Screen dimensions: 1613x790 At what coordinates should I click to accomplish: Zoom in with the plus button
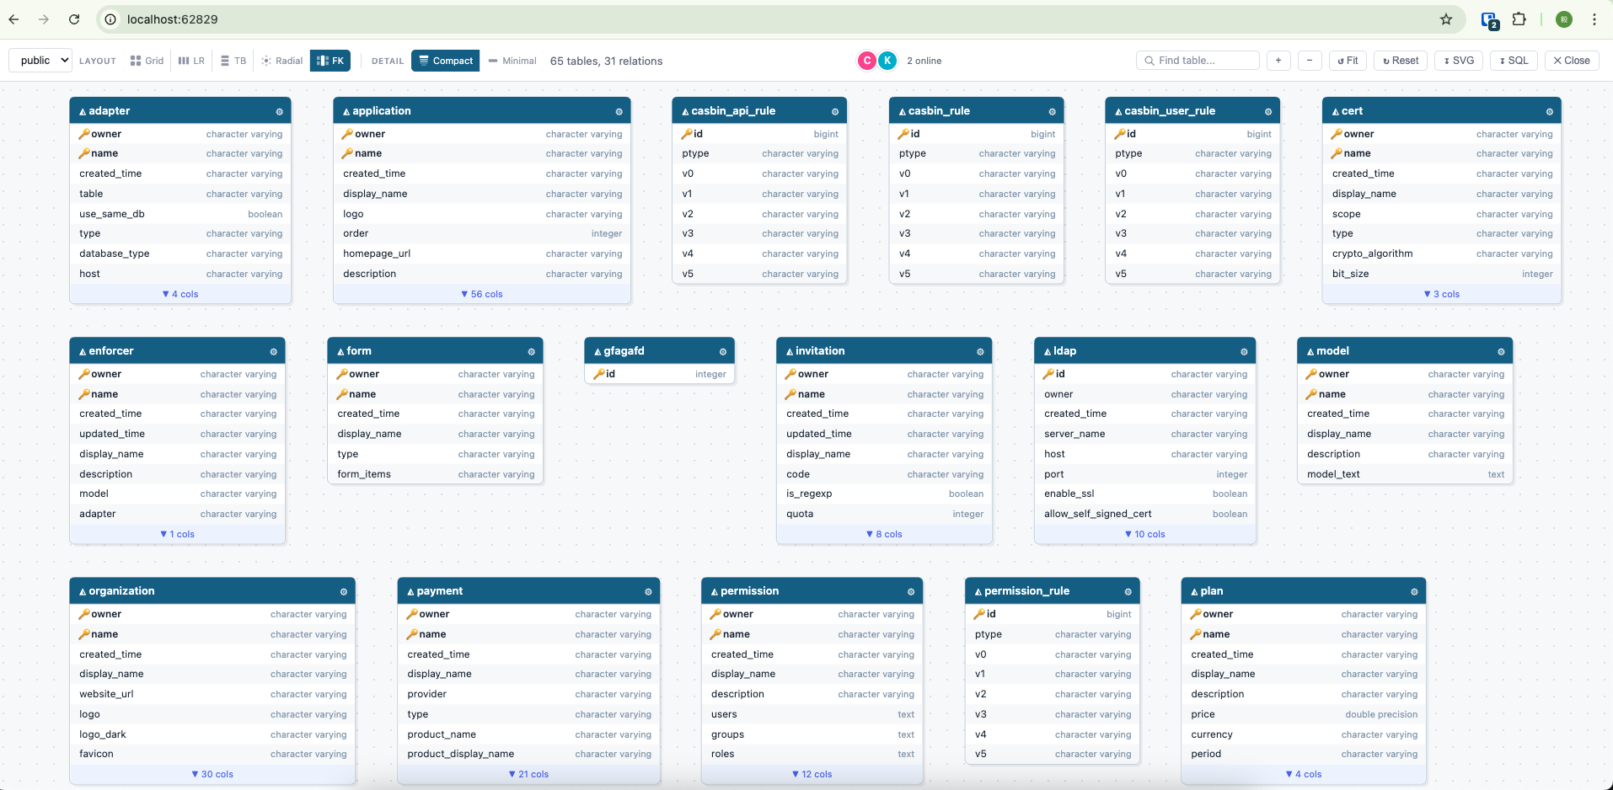coord(1278,61)
